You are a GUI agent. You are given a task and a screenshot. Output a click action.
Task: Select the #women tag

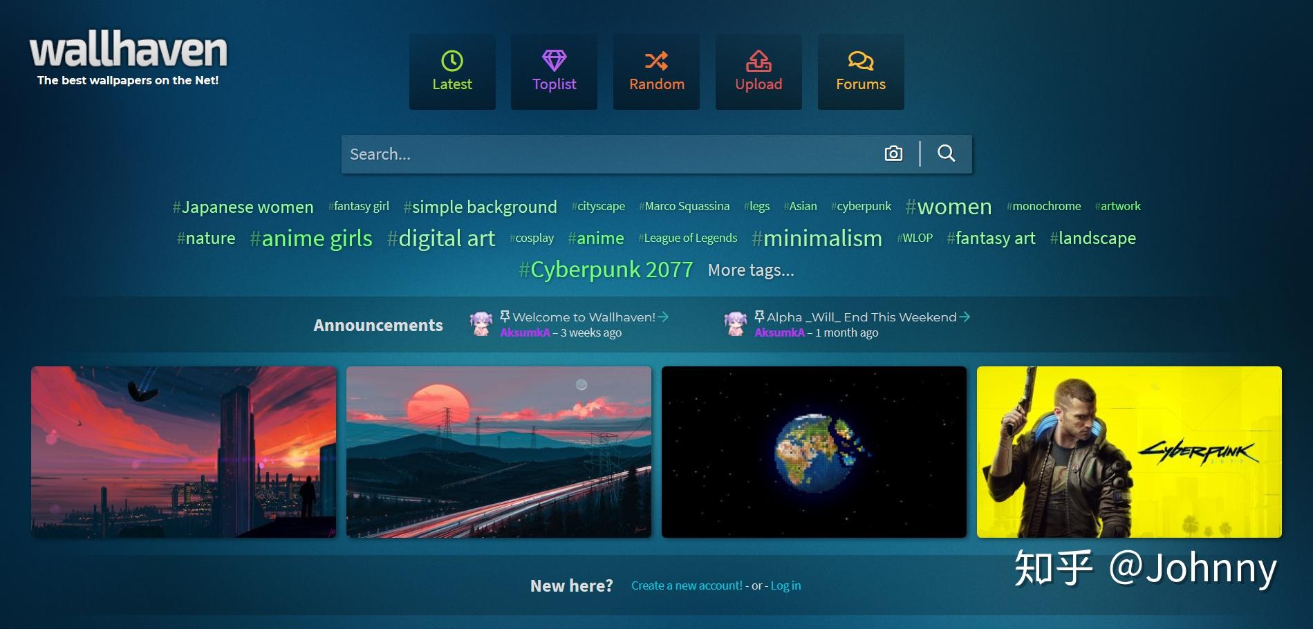tap(949, 207)
